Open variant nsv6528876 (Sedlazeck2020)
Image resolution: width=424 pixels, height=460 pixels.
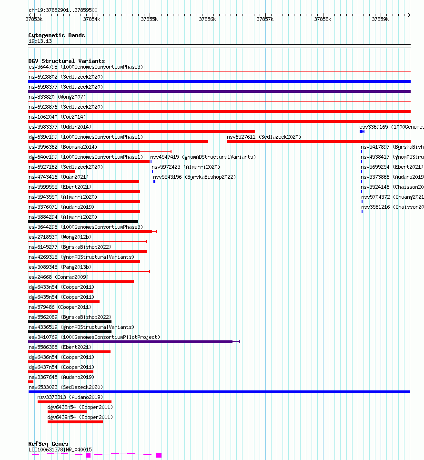(66, 107)
